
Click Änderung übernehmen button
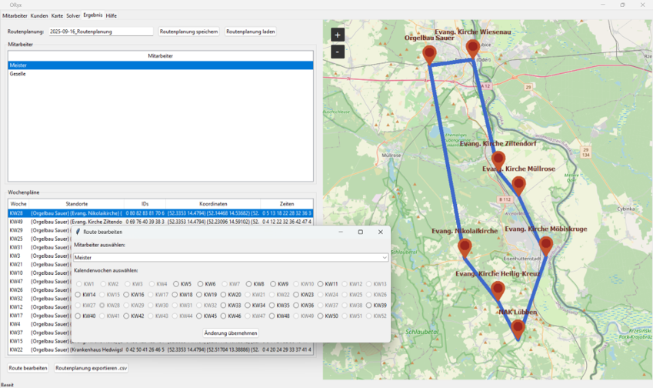click(x=231, y=333)
